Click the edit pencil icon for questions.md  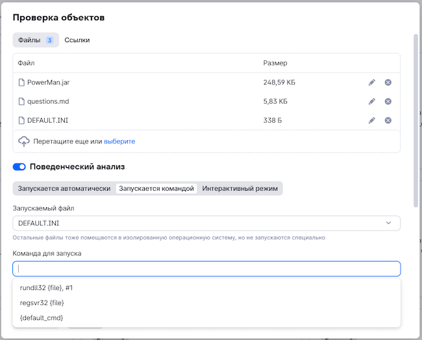[372, 101]
